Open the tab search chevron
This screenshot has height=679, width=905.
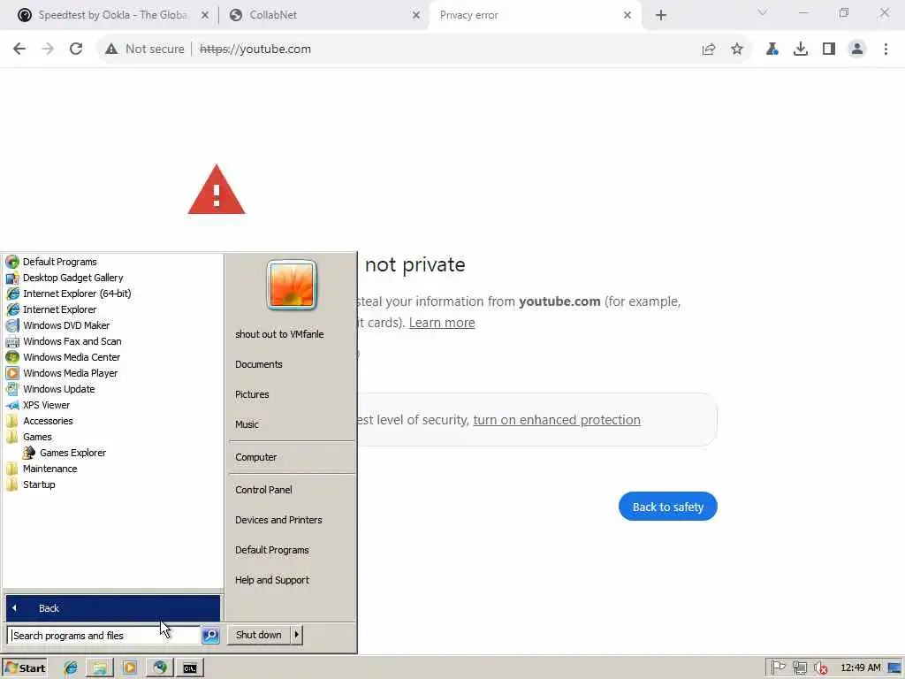[x=763, y=12]
